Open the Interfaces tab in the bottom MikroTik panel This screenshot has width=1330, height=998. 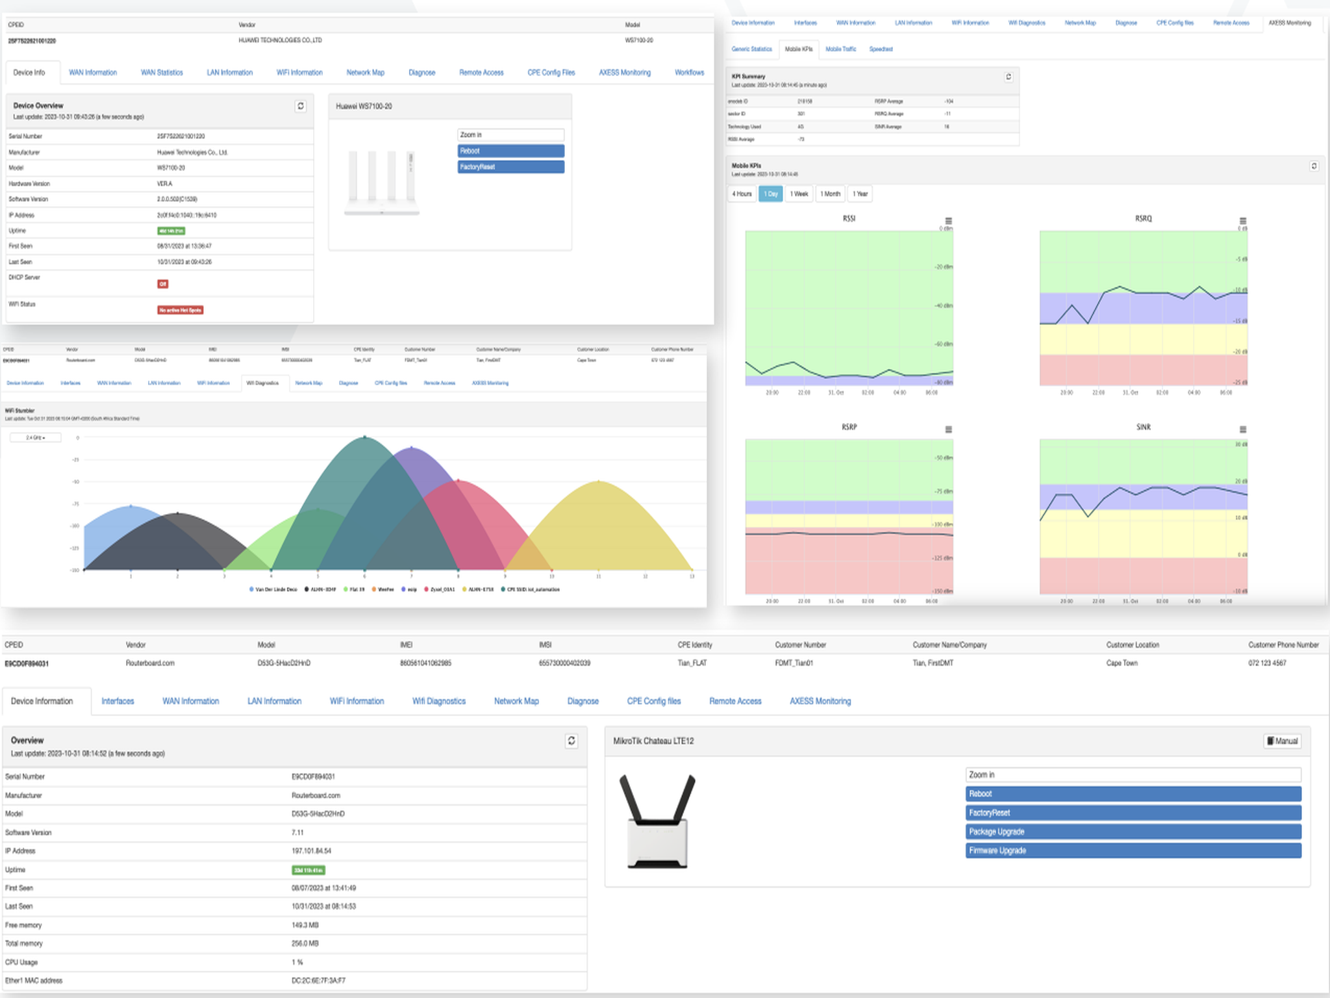(x=118, y=701)
